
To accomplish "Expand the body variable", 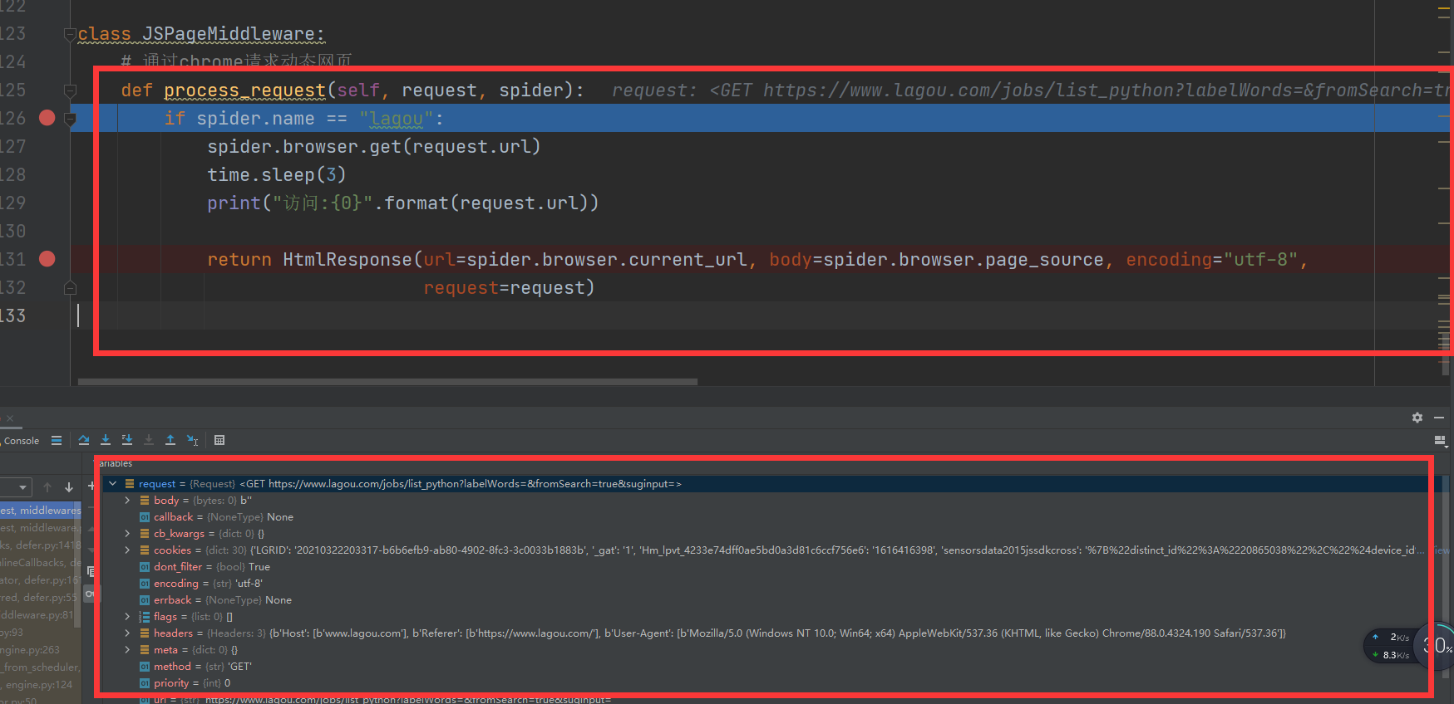I will [127, 500].
